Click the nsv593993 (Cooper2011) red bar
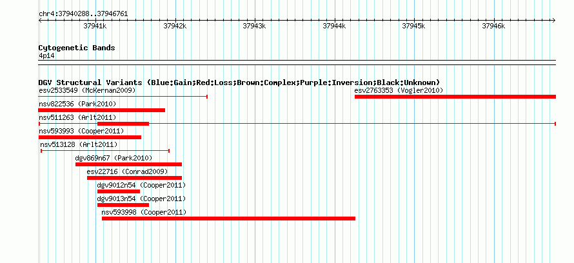Image resolution: width=574 pixels, height=263 pixels. [x=90, y=137]
